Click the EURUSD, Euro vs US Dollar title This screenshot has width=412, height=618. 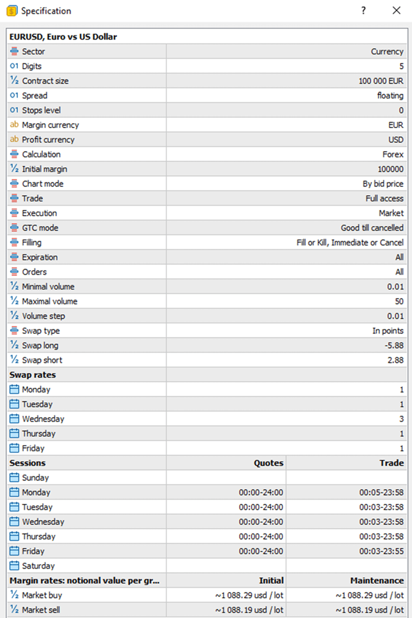pos(63,37)
